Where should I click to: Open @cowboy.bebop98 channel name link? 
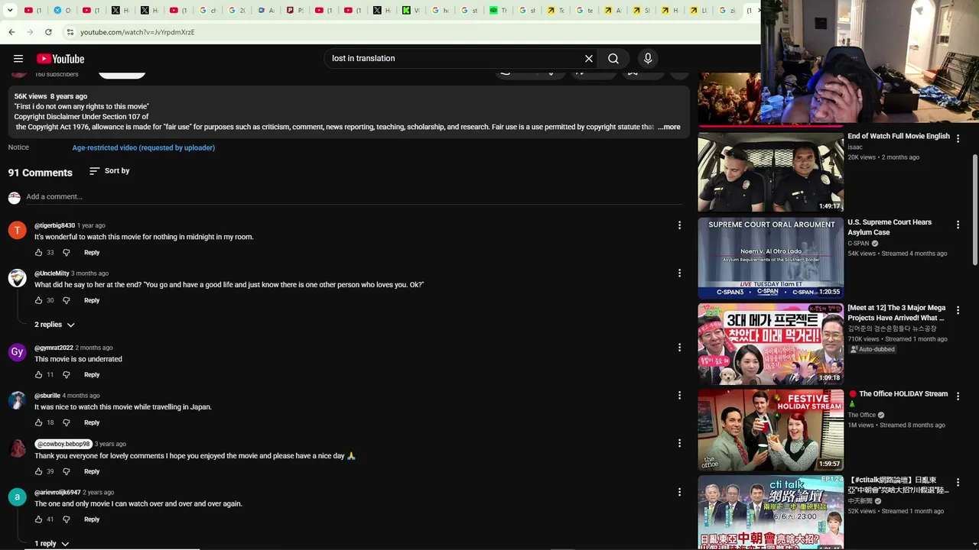(x=63, y=444)
